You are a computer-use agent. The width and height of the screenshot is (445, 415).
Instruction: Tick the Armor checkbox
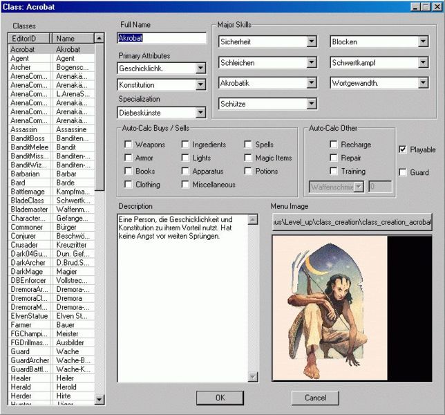click(x=129, y=158)
